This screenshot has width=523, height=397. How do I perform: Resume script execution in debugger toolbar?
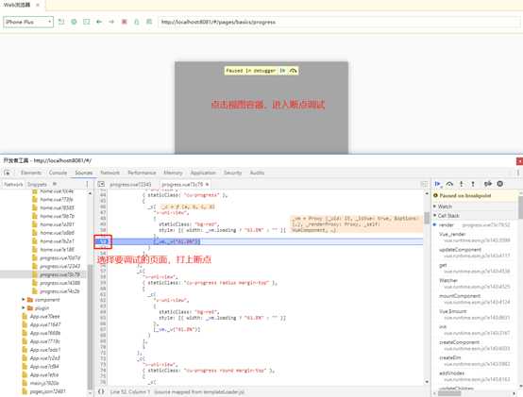(x=438, y=184)
